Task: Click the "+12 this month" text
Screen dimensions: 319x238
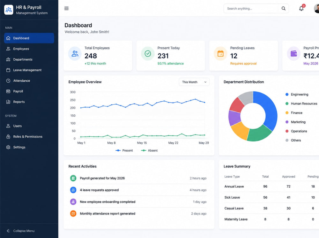Action: pyautogui.click(x=95, y=64)
